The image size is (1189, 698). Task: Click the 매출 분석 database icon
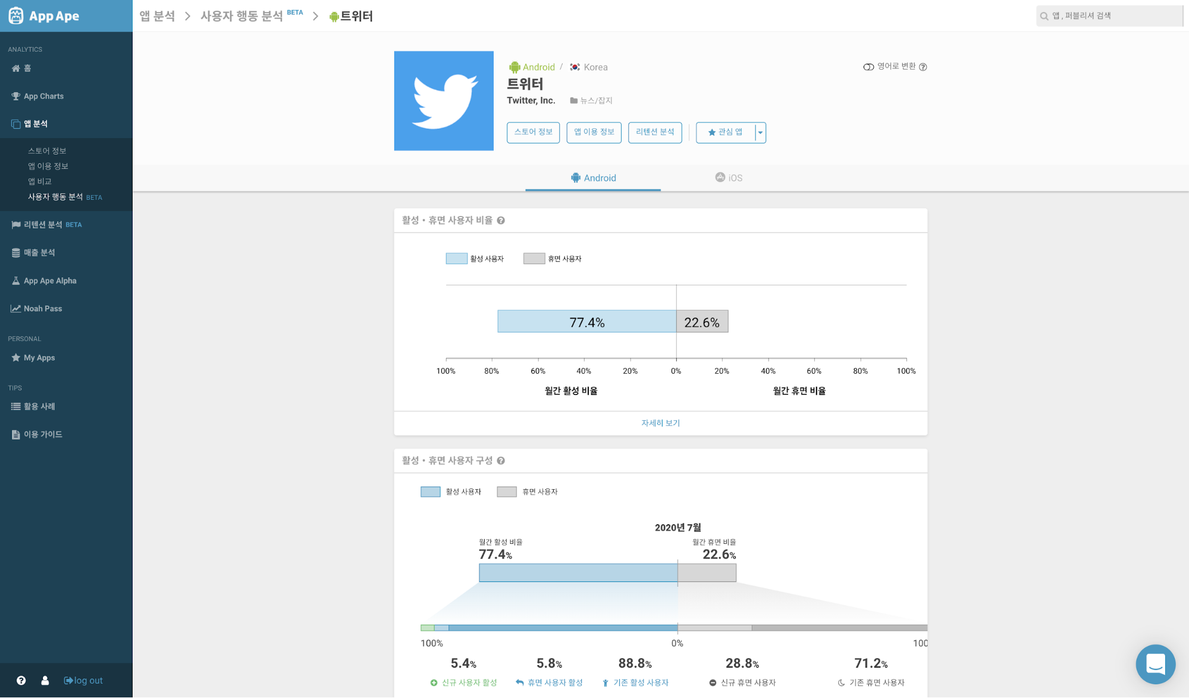point(16,253)
